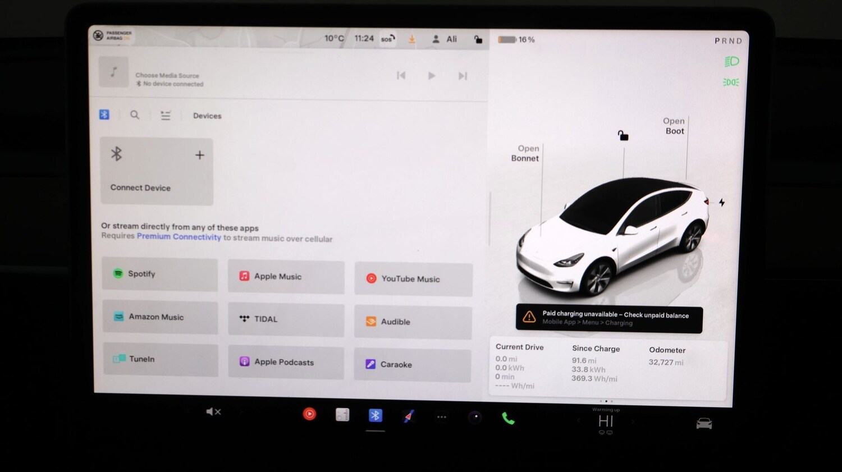Tap Choose Media Source to pick a source
Viewport: 842px width, 472px height.
167,75
